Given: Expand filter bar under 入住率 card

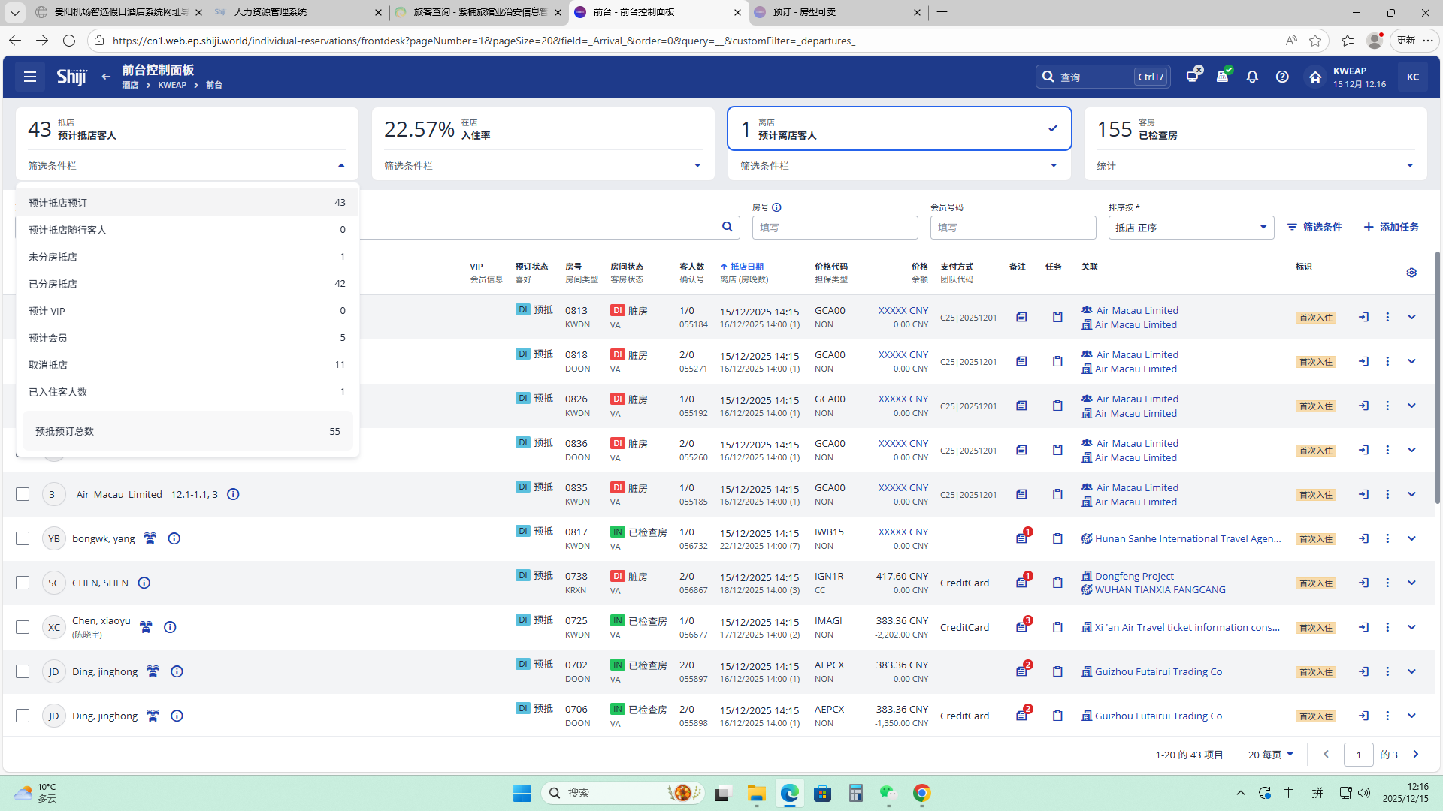Looking at the screenshot, I should point(697,166).
